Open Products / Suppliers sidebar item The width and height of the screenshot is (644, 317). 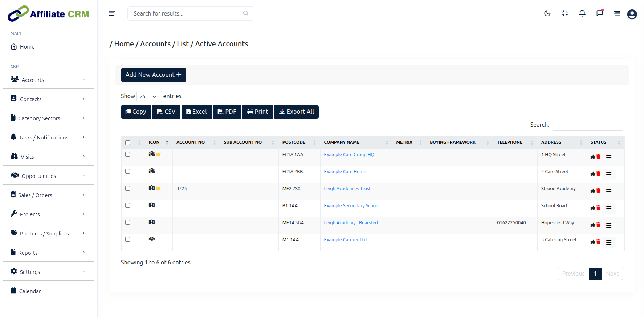[48, 233]
